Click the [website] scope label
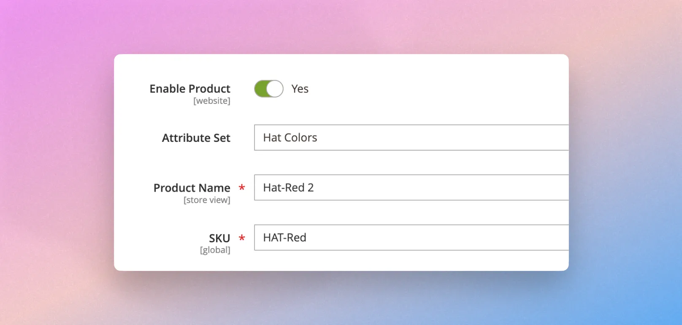 pos(212,101)
